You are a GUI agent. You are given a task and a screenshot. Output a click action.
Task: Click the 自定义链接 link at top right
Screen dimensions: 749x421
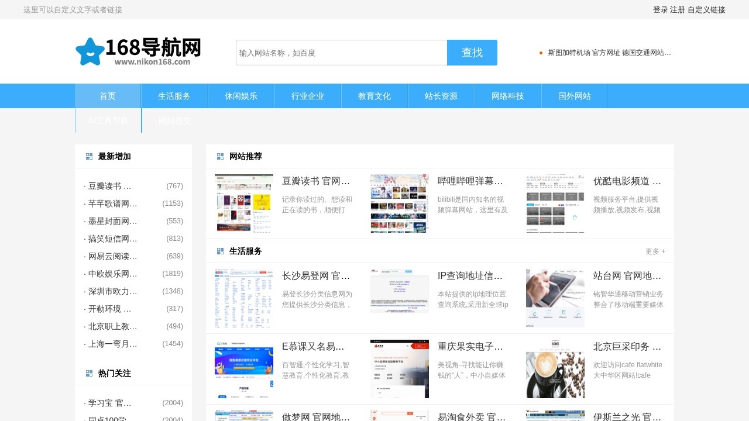pyautogui.click(x=706, y=10)
